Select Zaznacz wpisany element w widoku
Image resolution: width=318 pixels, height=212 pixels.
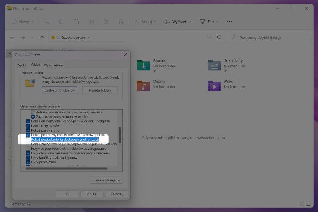pyautogui.click(x=33, y=117)
